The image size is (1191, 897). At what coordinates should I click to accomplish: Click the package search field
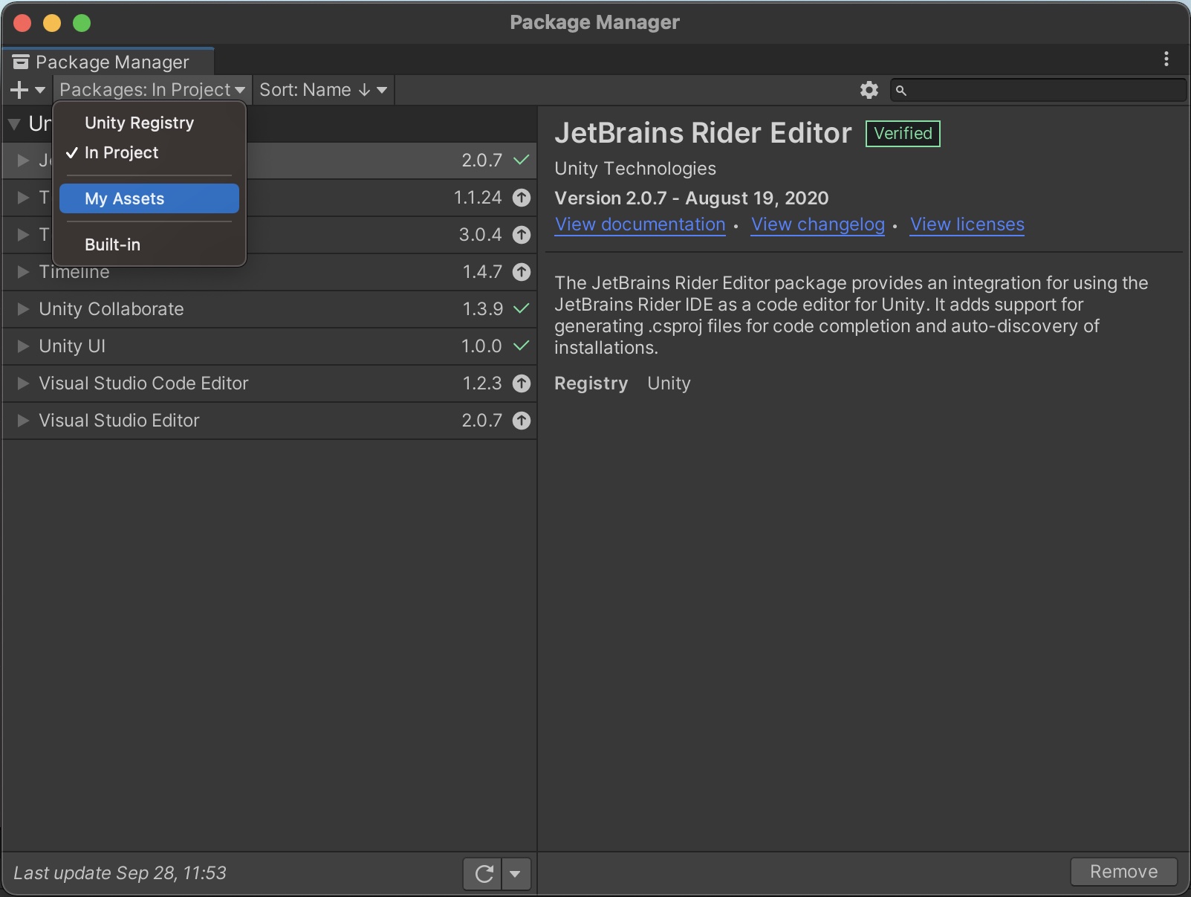pos(1038,90)
